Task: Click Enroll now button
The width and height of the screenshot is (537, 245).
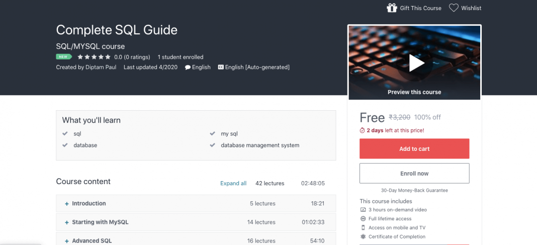Action: pyautogui.click(x=414, y=174)
